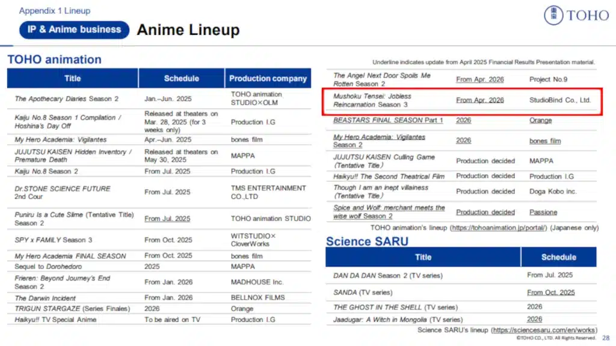Click the 'Science SARU' section heading
The image size is (616, 346).
[368, 241]
